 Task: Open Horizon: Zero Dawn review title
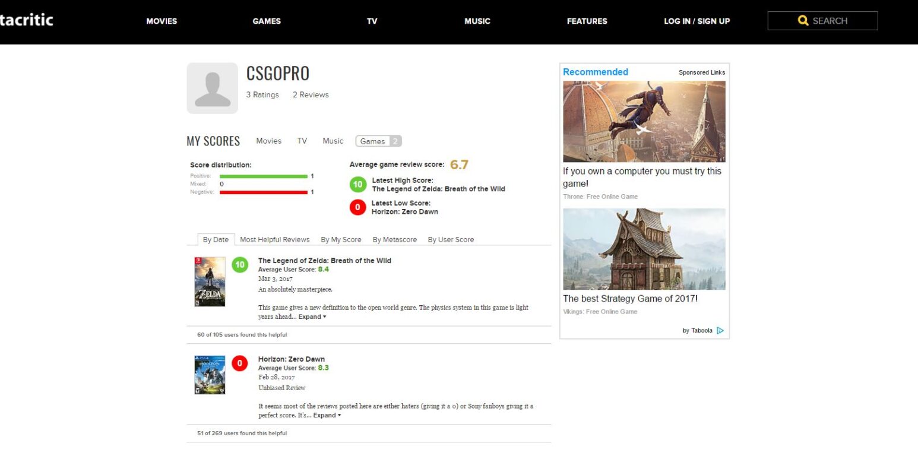click(x=292, y=359)
